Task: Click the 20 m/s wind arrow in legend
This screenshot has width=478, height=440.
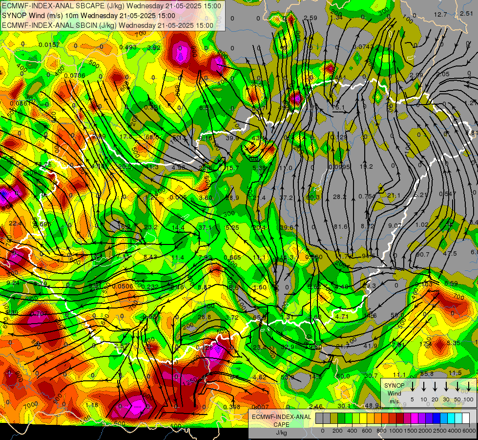Action: [x=435, y=386]
